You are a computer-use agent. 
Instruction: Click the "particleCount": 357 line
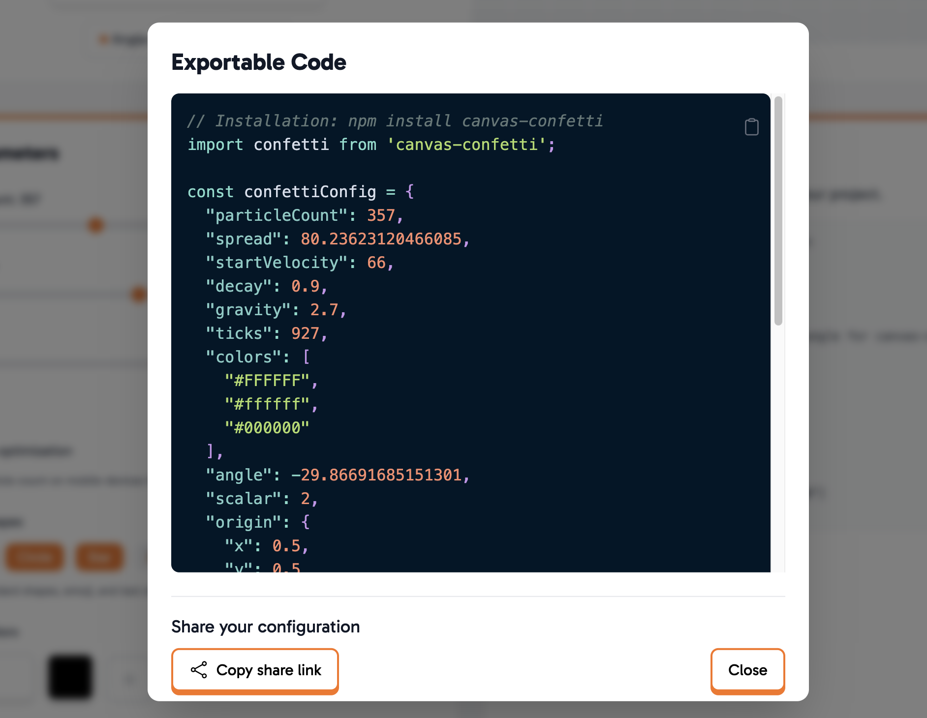coord(305,215)
